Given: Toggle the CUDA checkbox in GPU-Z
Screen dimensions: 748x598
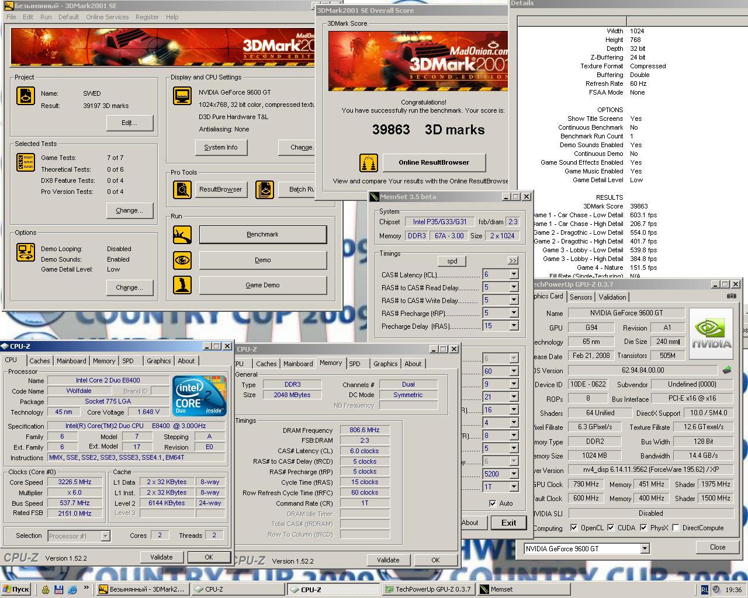Looking at the screenshot, I should point(611,527).
